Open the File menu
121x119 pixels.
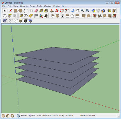click(4, 6)
